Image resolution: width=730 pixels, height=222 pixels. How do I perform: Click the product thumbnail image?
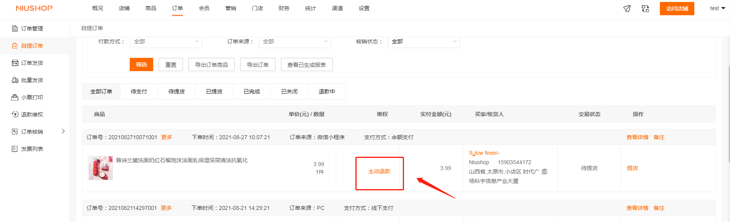(x=101, y=168)
